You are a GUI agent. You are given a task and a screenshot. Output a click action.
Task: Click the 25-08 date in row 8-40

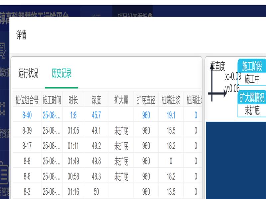[52, 115]
